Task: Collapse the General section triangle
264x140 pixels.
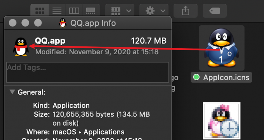Action: 12,92
